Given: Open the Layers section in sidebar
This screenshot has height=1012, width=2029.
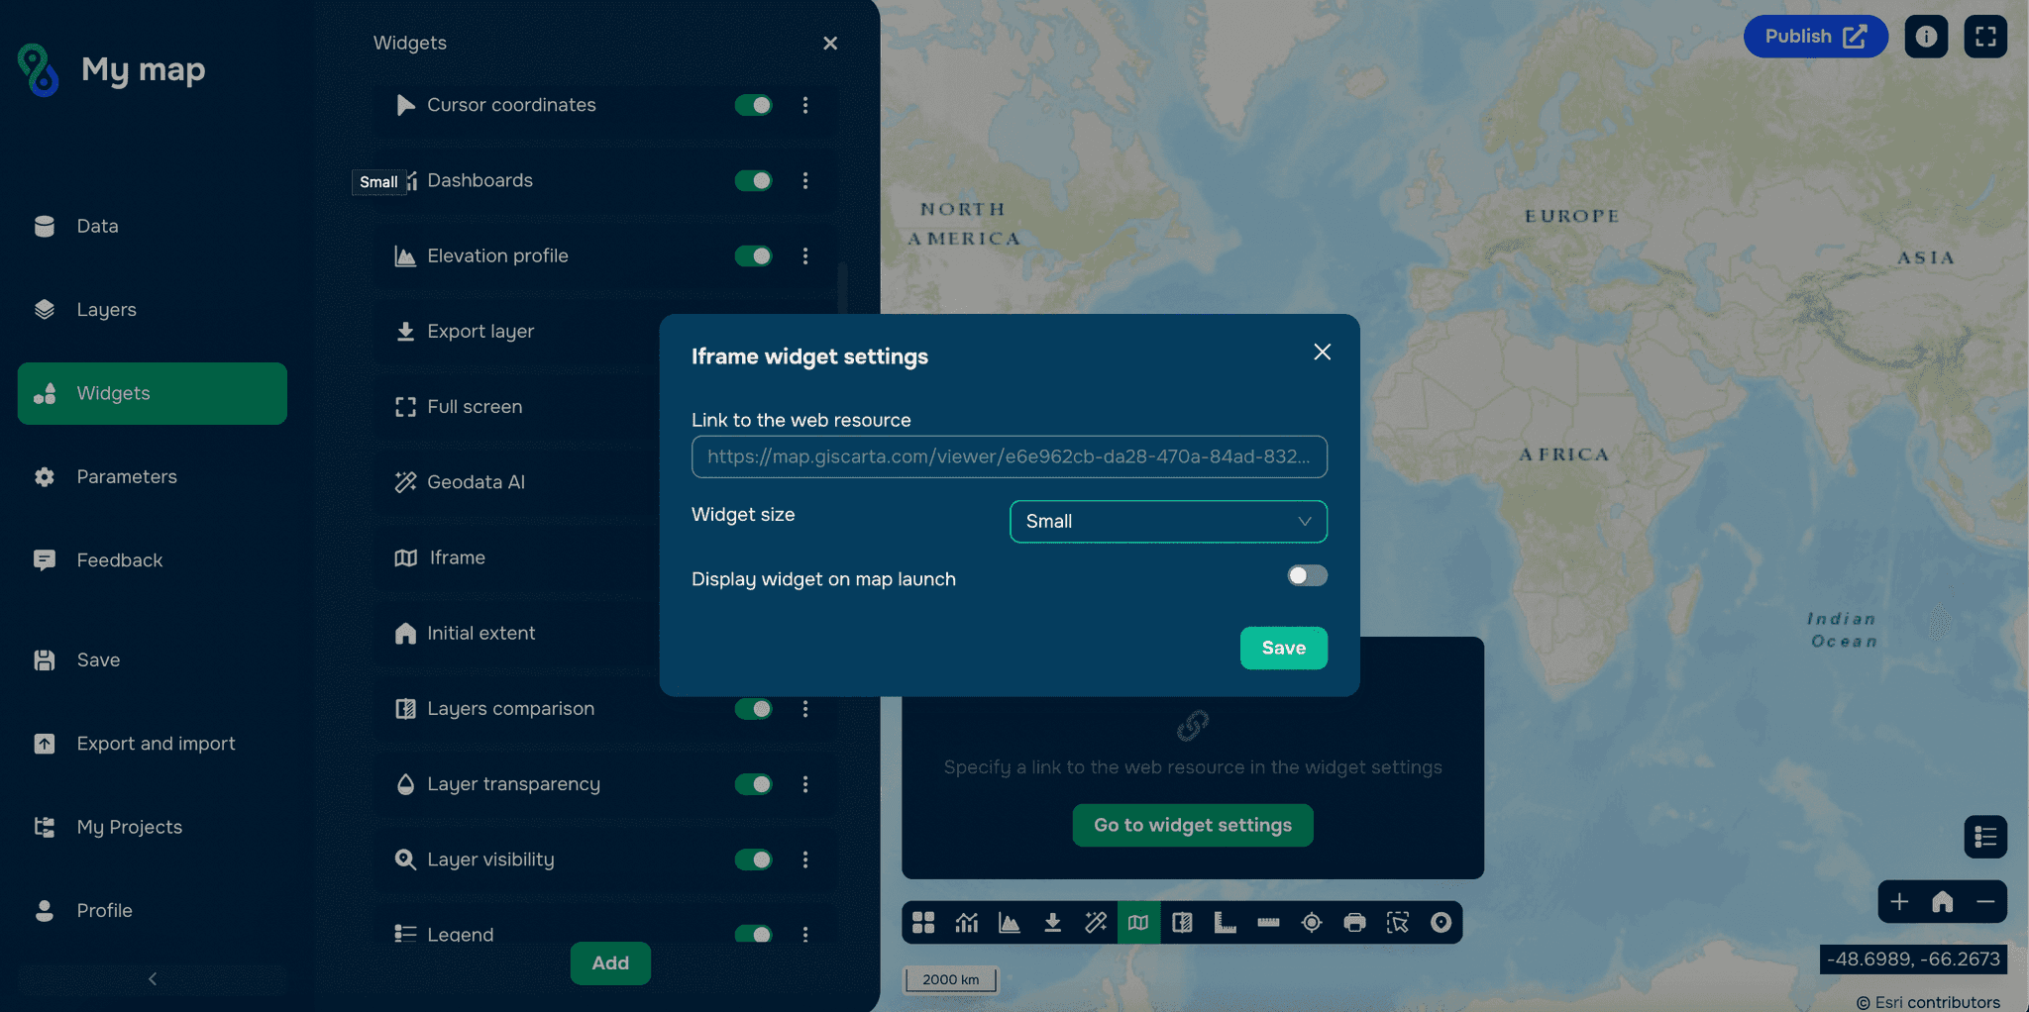Looking at the screenshot, I should click(106, 309).
